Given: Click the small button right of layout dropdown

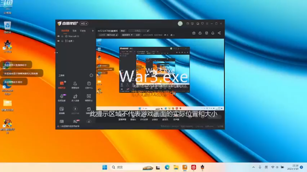Looking at the screenshot, I should click(138, 35).
